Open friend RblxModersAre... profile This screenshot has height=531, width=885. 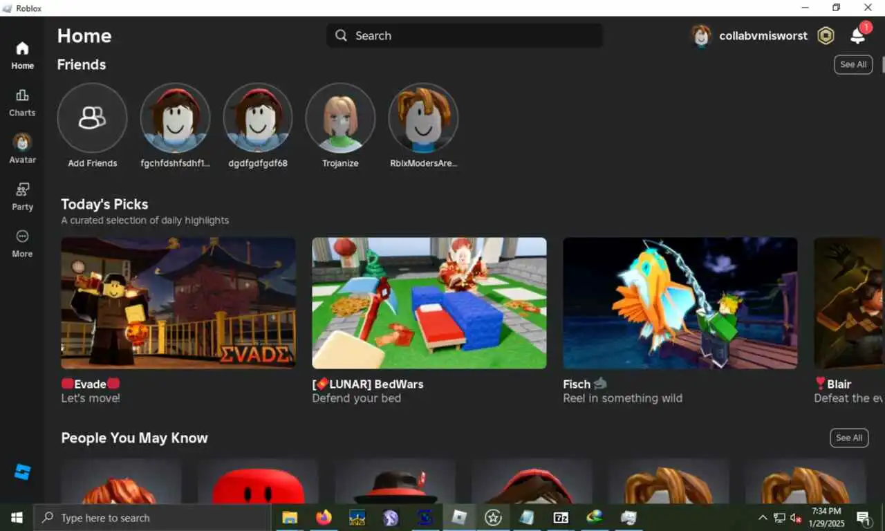[423, 118]
